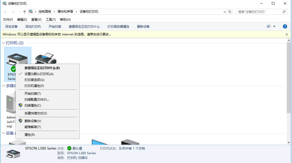
Task: Click 设备和打印机 in the address path
Action: pos(89,12)
